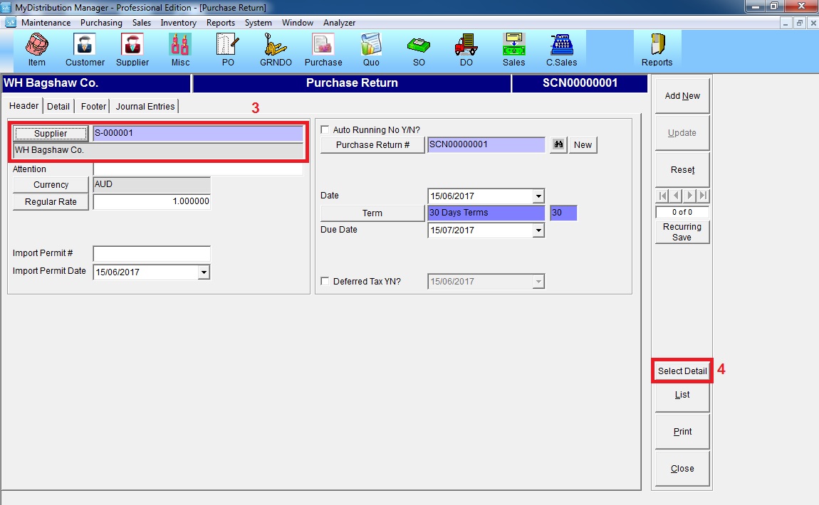819x505 pixels.
Task: Click into the Attention input field
Action: tap(197, 169)
